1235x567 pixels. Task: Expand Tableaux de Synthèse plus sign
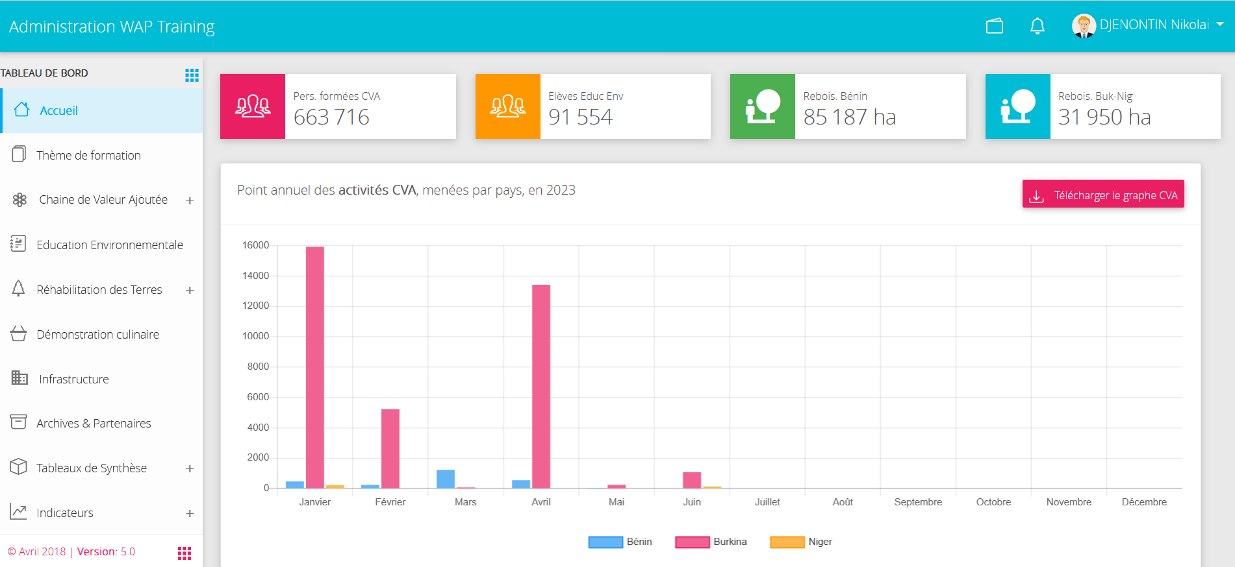click(x=190, y=468)
